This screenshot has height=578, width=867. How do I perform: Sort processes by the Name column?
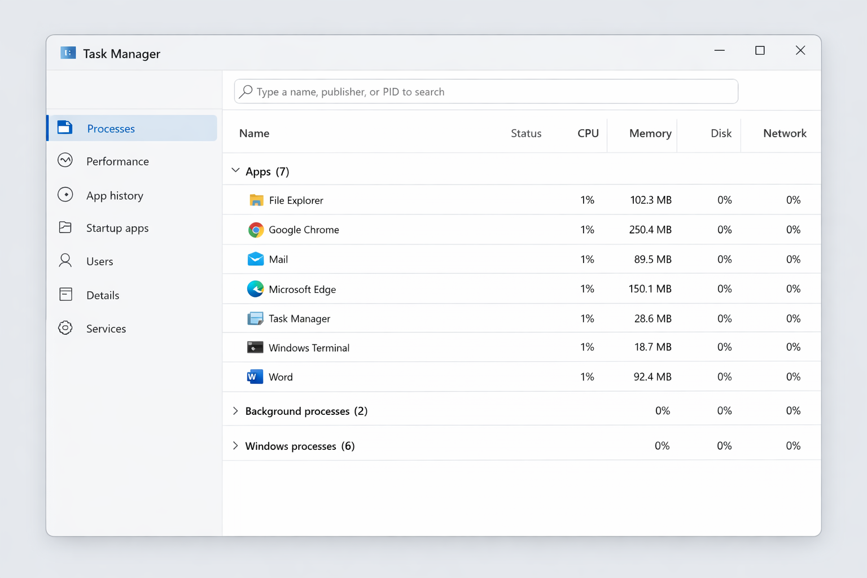click(x=254, y=133)
